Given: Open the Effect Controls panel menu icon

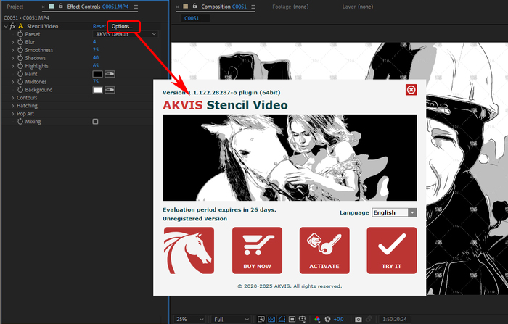Looking at the screenshot, I should [x=136, y=7].
